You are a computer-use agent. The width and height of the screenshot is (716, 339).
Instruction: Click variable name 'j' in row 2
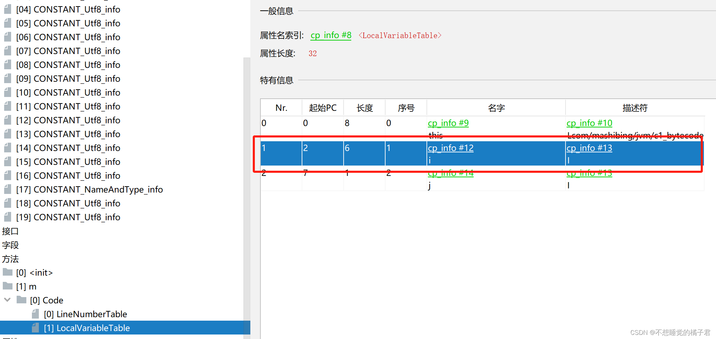tap(430, 186)
